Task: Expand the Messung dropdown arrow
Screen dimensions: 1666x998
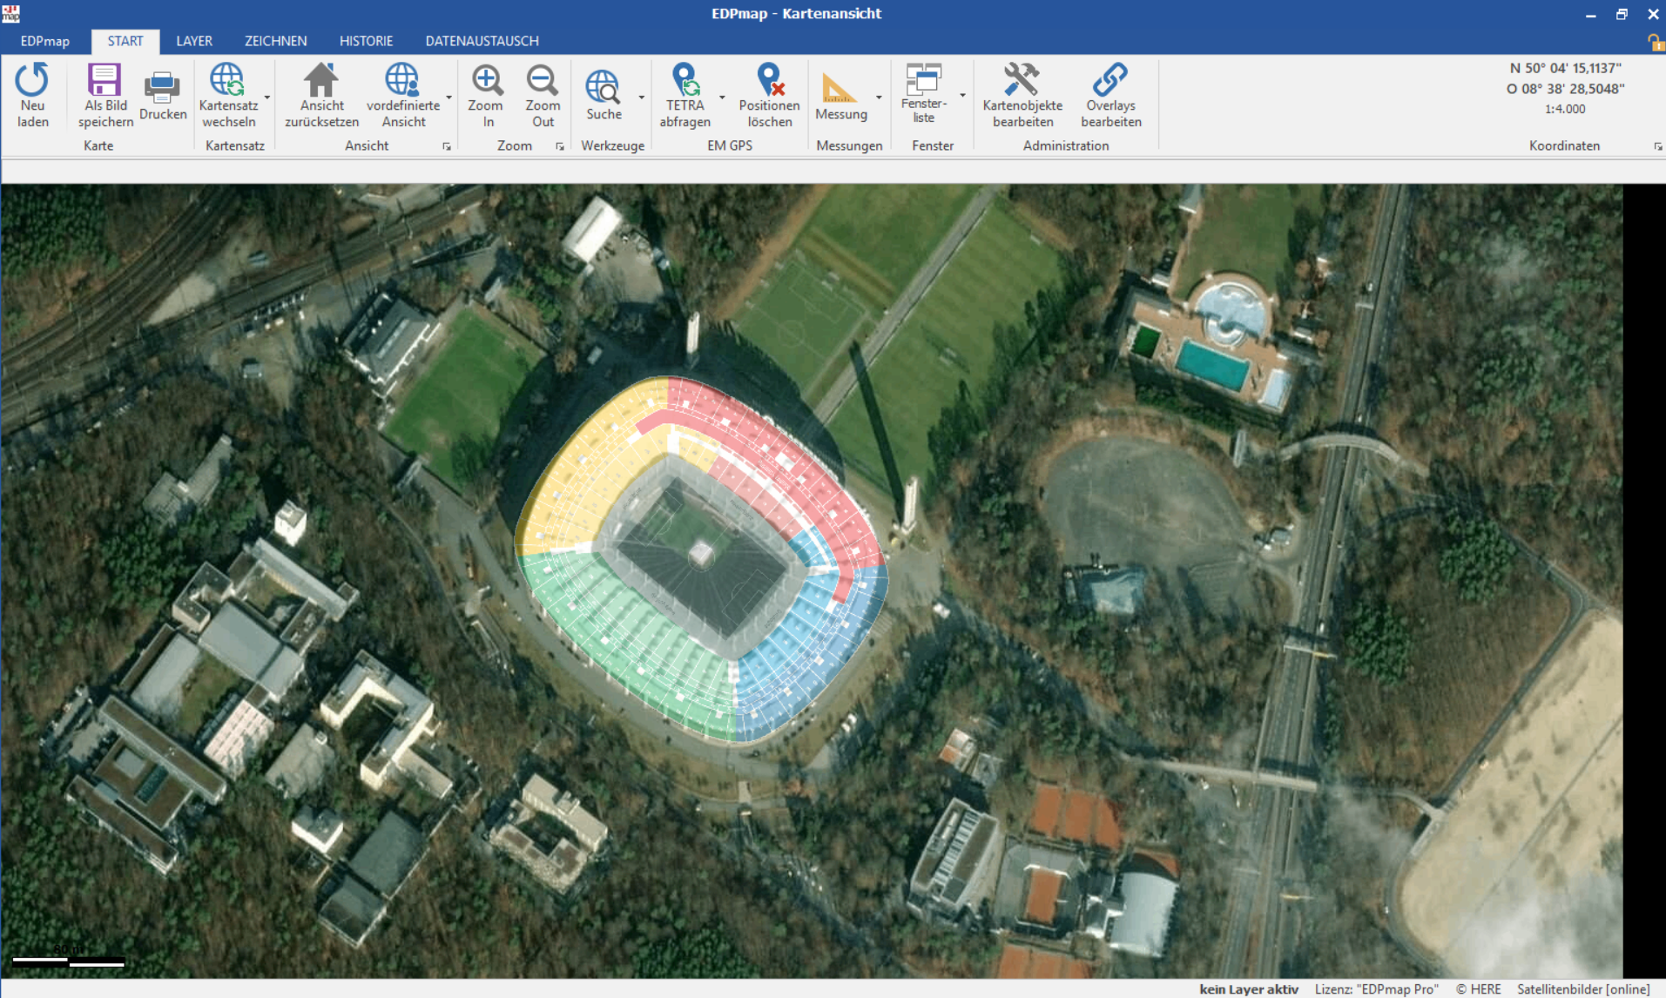Action: pos(879,98)
